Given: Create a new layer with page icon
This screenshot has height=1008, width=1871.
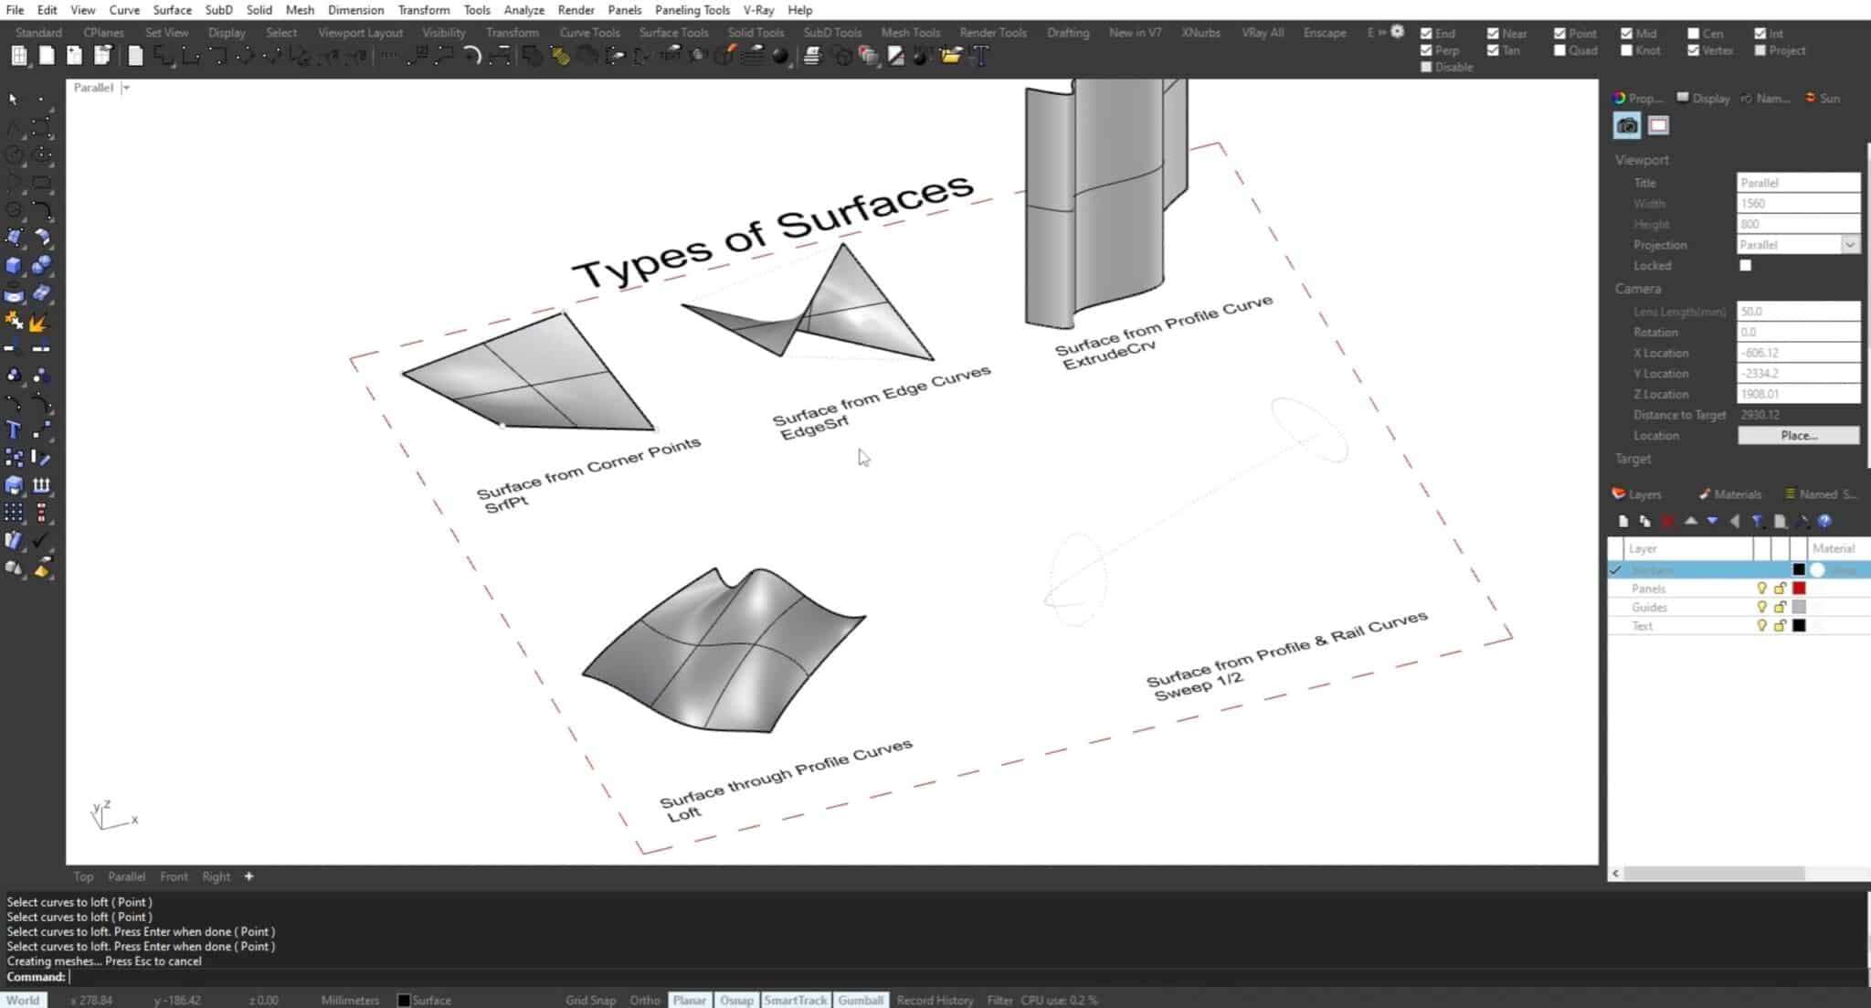Looking at the screenshot, I should tap(1623, 521).
